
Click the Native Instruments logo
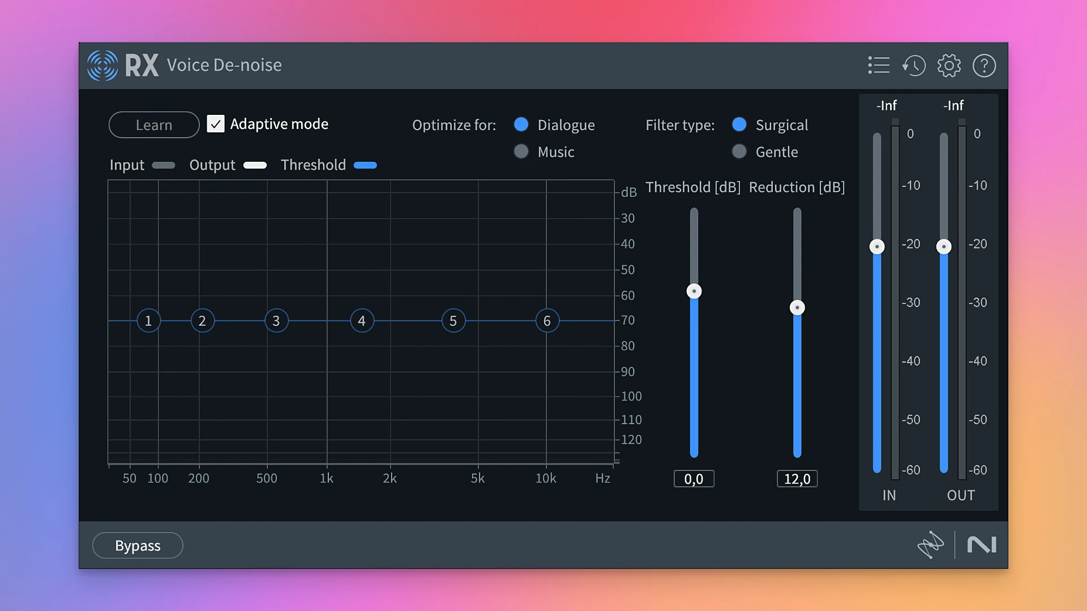tap(982, 545)
